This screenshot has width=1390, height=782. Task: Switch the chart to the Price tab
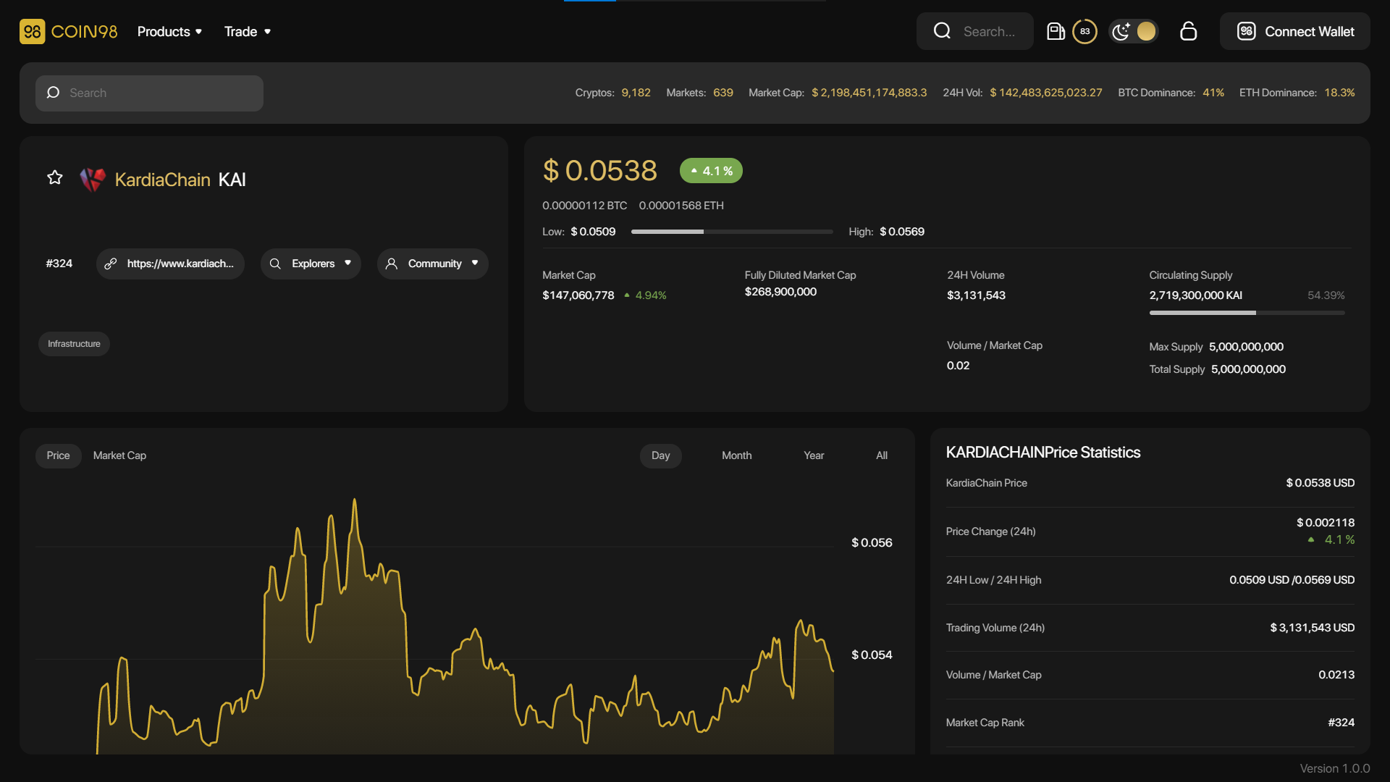click(58, 455)
